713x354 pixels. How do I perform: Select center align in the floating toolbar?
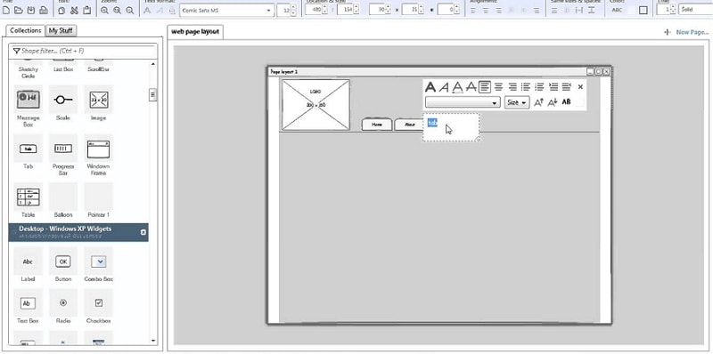[498, 86]
